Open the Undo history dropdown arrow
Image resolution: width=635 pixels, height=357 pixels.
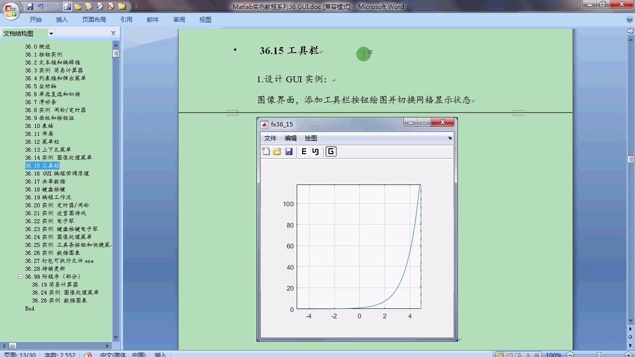click(x=49, y=5)
